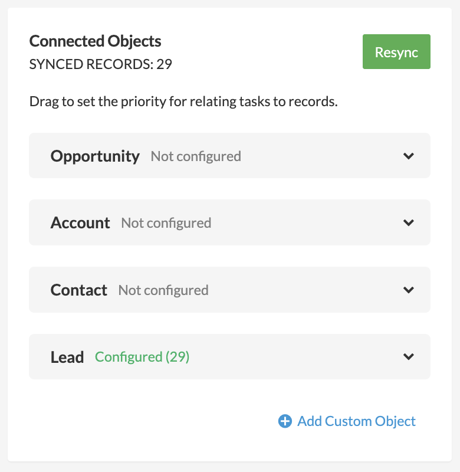Click the green Resync button

[396, 52]
